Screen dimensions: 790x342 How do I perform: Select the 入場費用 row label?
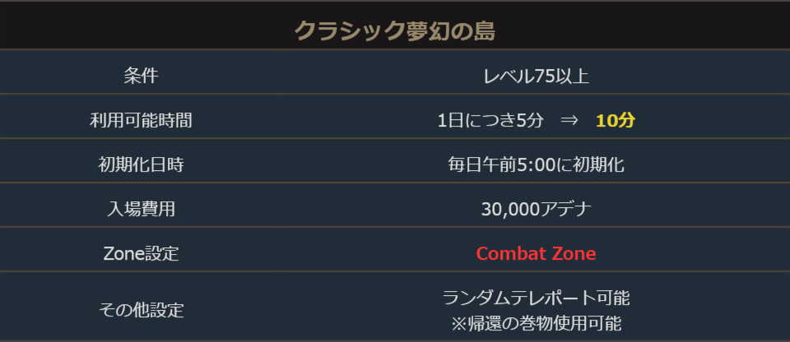coord(141,209)
